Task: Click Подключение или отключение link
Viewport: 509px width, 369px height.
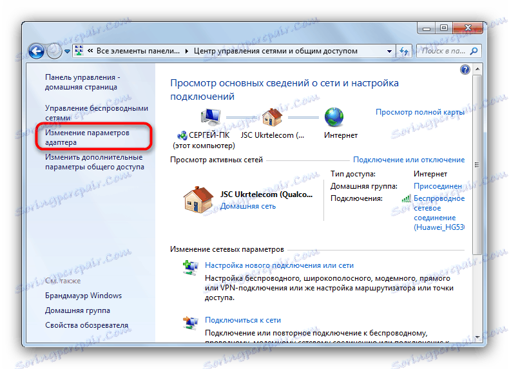Action: [408, 160]
